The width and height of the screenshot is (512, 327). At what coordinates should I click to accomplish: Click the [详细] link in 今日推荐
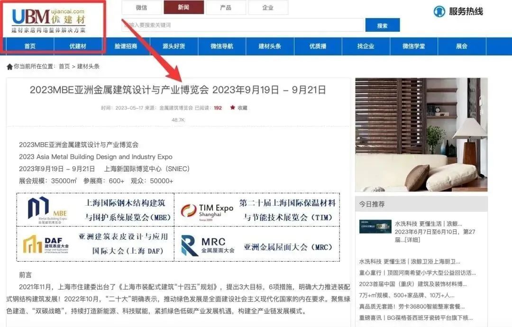[411, 240]
